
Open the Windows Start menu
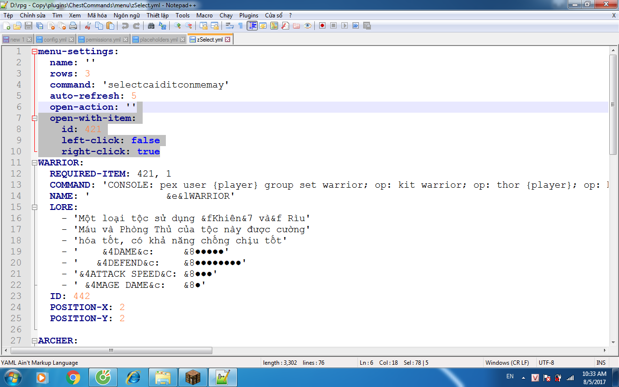pyautogui.click(x=12, y=377)
